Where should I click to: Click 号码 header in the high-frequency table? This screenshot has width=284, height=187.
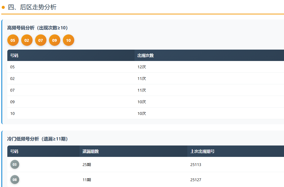click(14, 55)
